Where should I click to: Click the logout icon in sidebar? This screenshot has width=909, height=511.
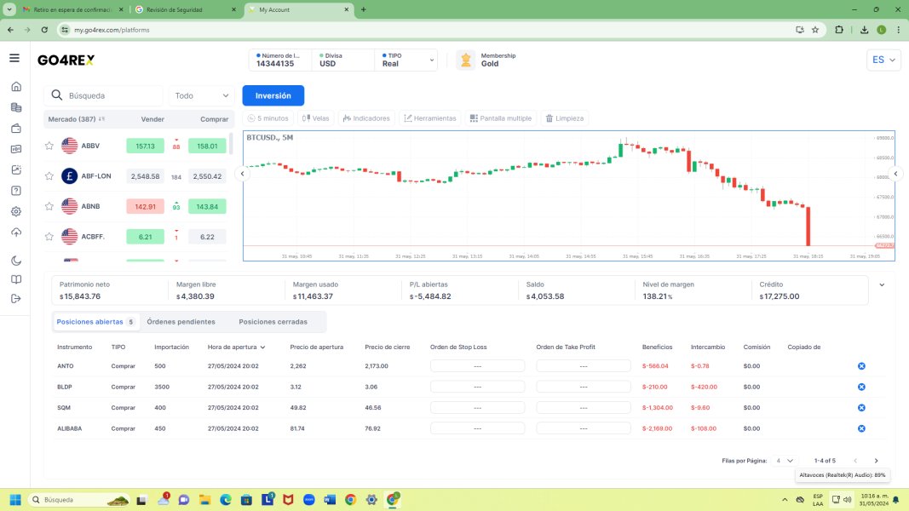point(15,298)
